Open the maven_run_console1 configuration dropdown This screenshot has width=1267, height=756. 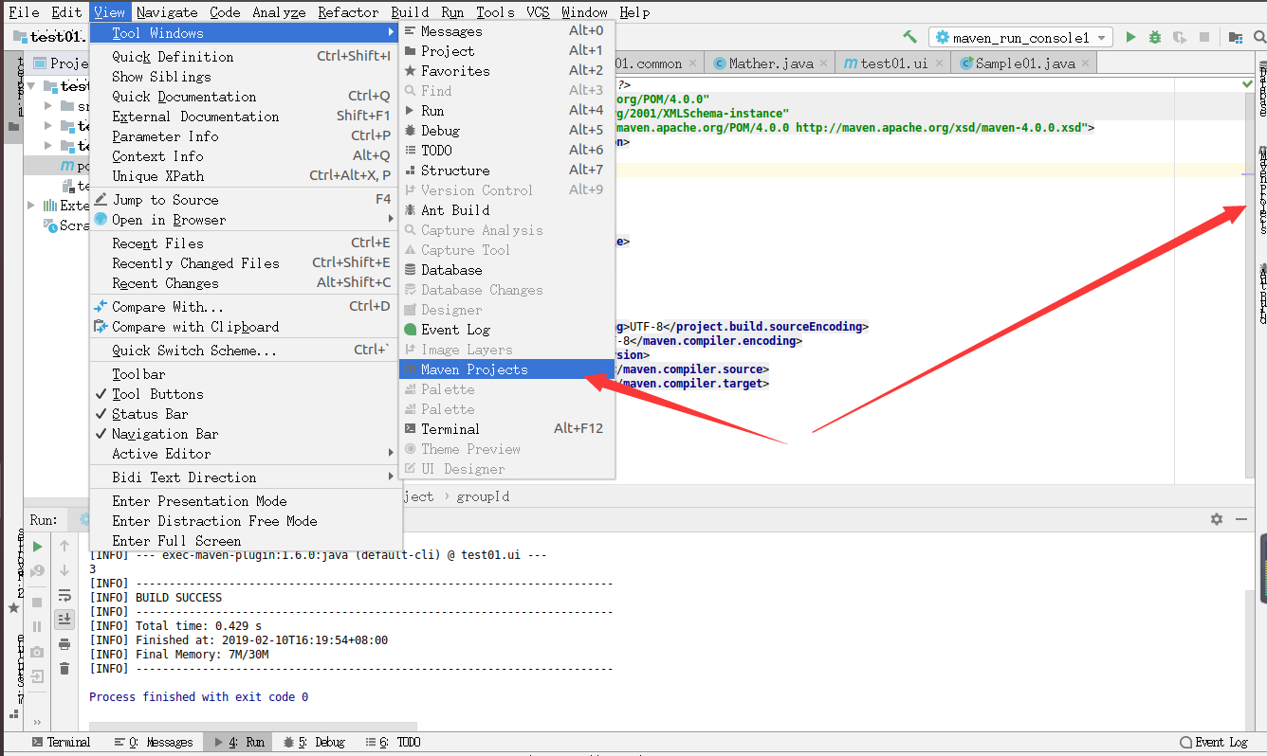coord(1020,37)
